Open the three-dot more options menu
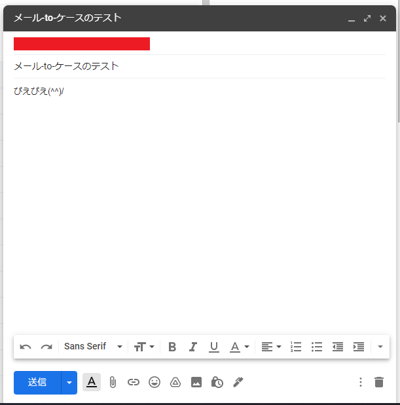The image size is (400, 405). (x=361, y=382)
